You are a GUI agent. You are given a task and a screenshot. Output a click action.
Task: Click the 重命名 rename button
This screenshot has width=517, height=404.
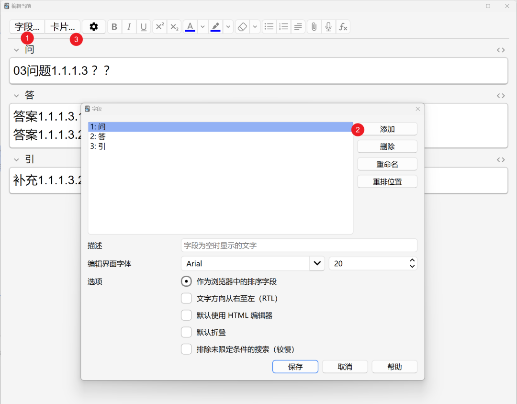click(x=387, y=164)
